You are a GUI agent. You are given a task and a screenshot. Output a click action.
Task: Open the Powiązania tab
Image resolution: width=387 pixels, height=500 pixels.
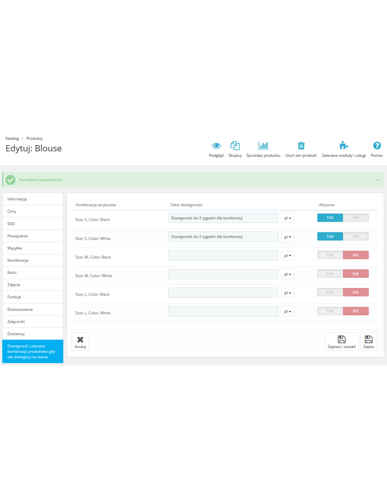pyautogui.click(x=33, y=236)
